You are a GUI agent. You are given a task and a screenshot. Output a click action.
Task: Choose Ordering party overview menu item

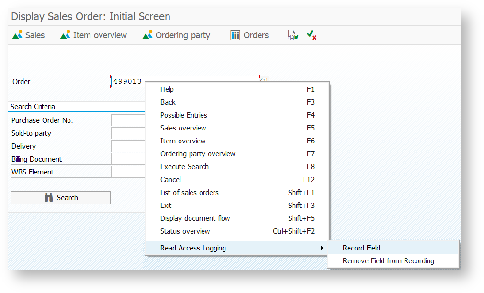pyautogui.click(x=237, y=154)
